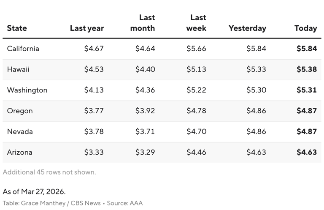Click the Last month column header
The height and width of the screenshot is (210, 324).
point(143,23)
